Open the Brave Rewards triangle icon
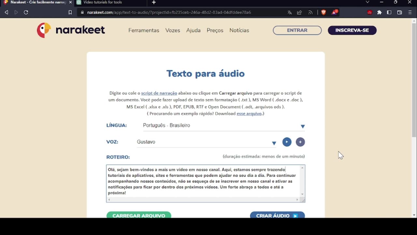417x235 pixels. point(335,12)
